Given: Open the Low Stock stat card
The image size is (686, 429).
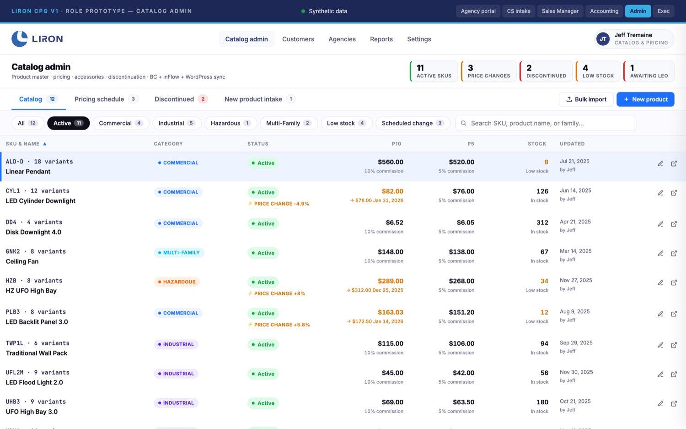Looking at the screenshot, I should pyautogui.click(x=598, y=71).
